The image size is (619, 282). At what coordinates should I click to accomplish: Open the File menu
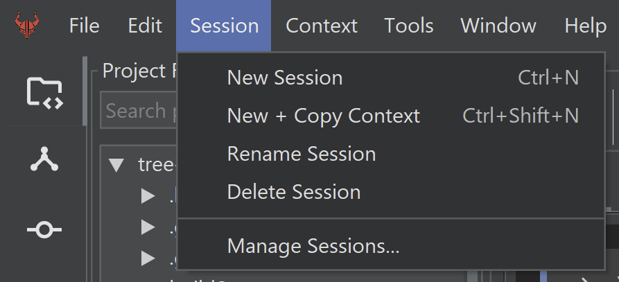click(x=84, y=26)
